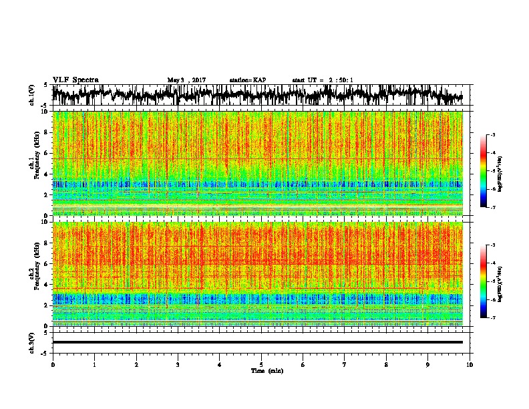Click the 'ch.3(V)' axis label

(x=32, y=343)
